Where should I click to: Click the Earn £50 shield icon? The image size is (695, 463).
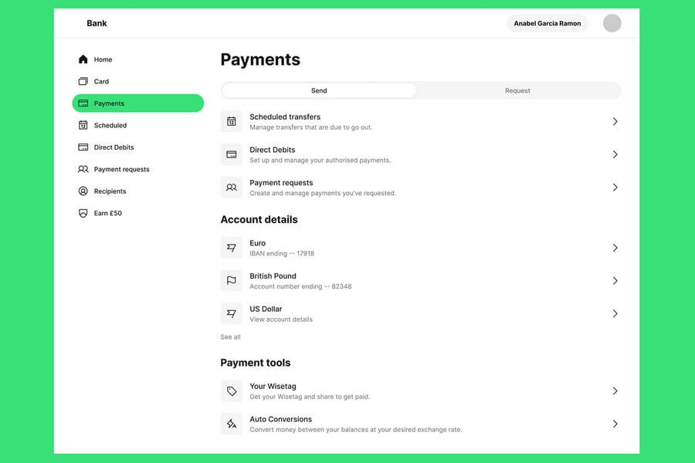pyautogui.click(x=83, y=213)
